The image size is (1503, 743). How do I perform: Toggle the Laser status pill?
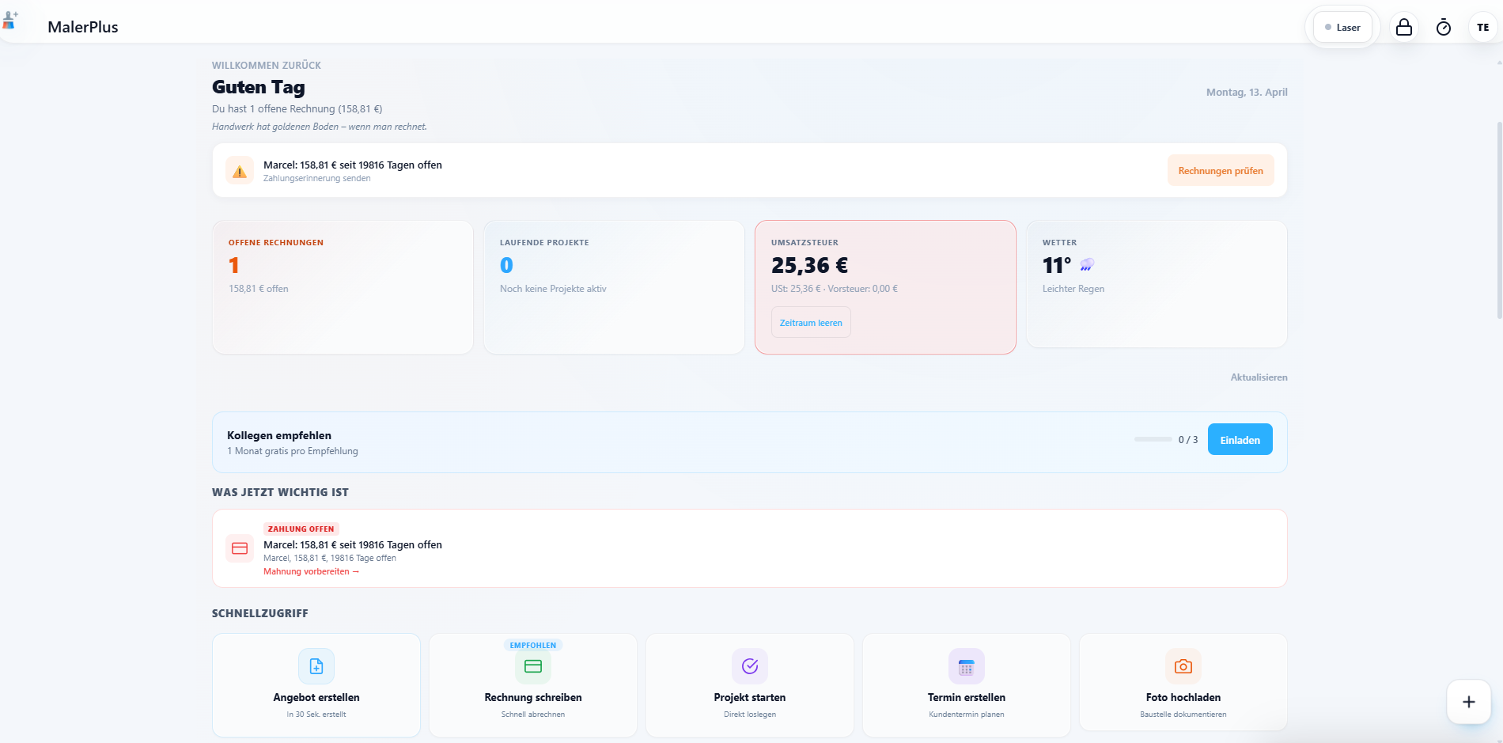pyautogui.click(x=1342, y=28)
